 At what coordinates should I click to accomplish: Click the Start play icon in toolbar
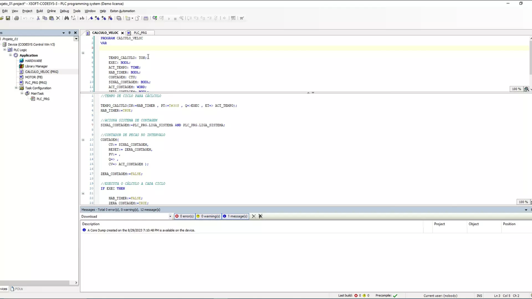(169, 19)
